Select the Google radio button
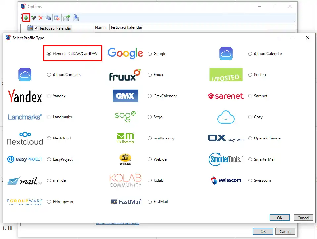The width and height of the screenshot is (317, 239). (150, 54)
